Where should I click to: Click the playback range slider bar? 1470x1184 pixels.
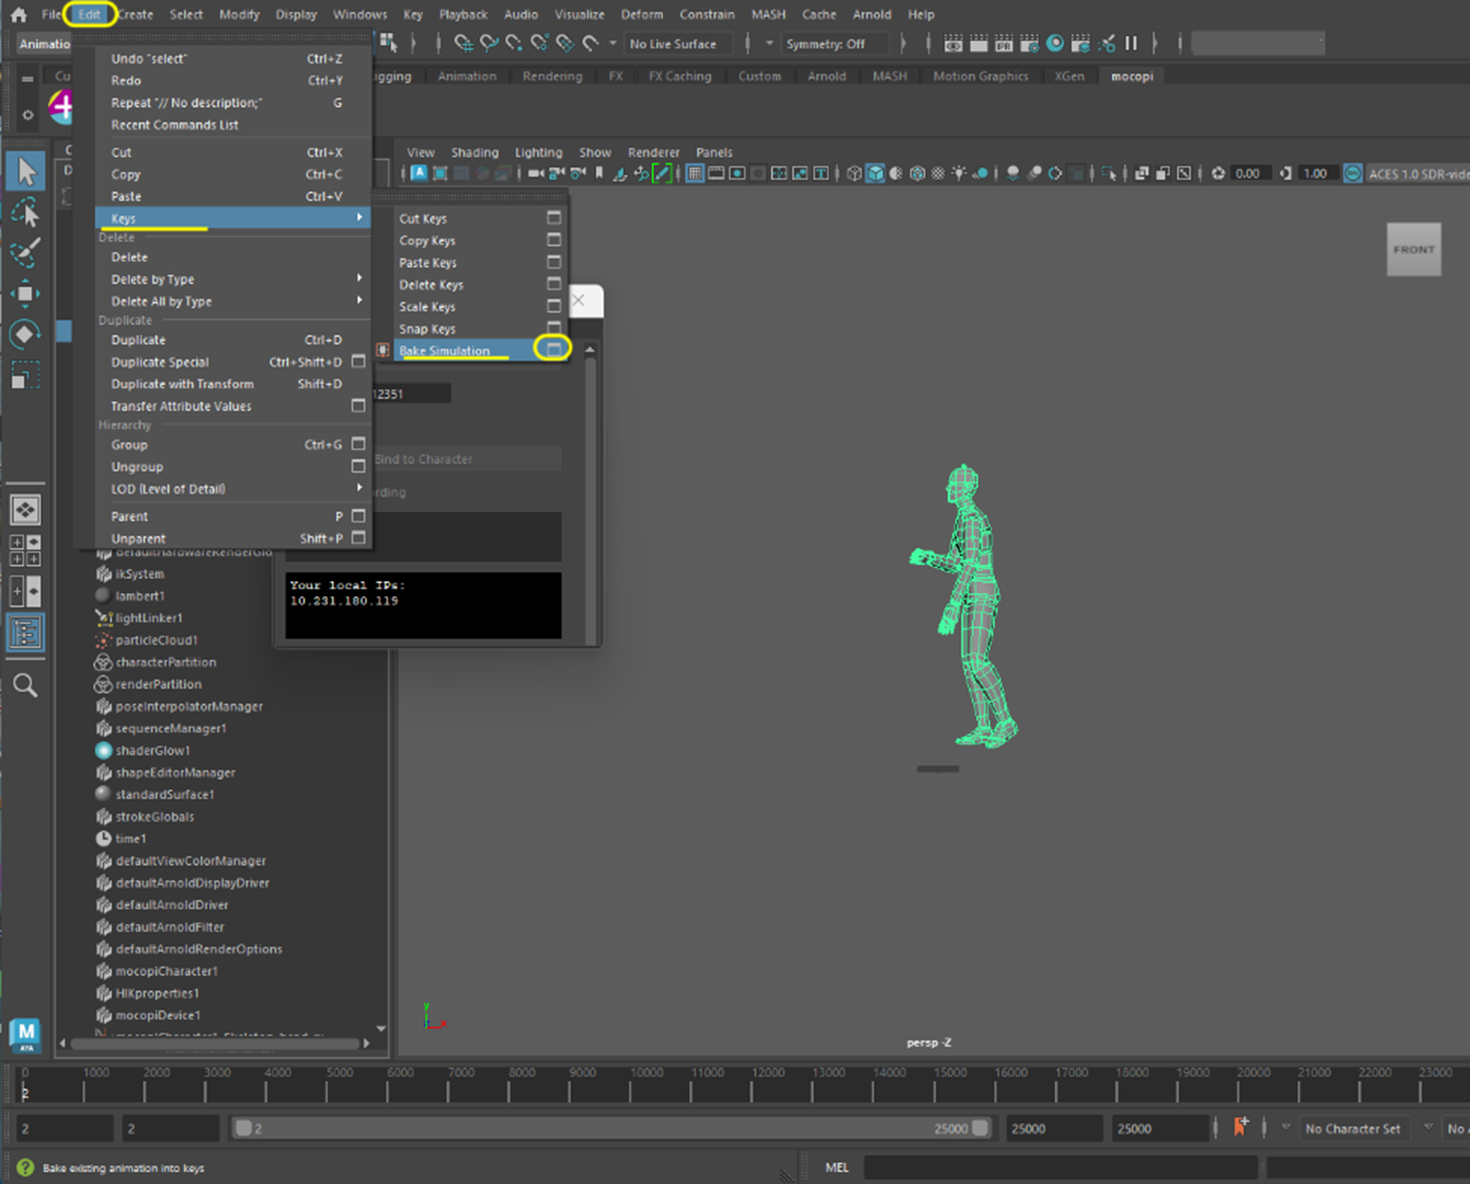click(x=611, y=1128)
